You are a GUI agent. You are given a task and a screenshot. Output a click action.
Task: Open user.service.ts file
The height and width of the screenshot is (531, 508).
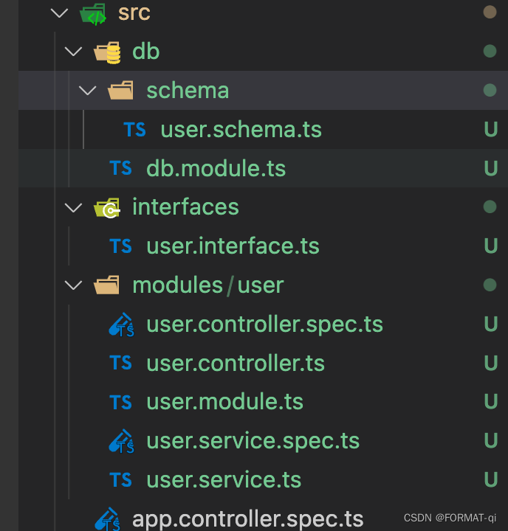point(224,479)
